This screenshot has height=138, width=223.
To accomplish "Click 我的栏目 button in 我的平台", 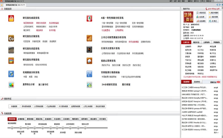I will [201, 13].
